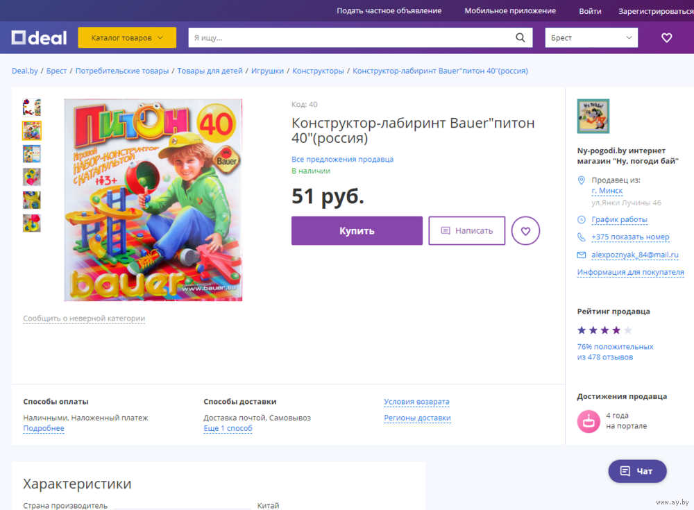Click the г. Минск seller city link
Image resolution: width=694 pixels, height=510 pixels.
[x=607, y=191]
